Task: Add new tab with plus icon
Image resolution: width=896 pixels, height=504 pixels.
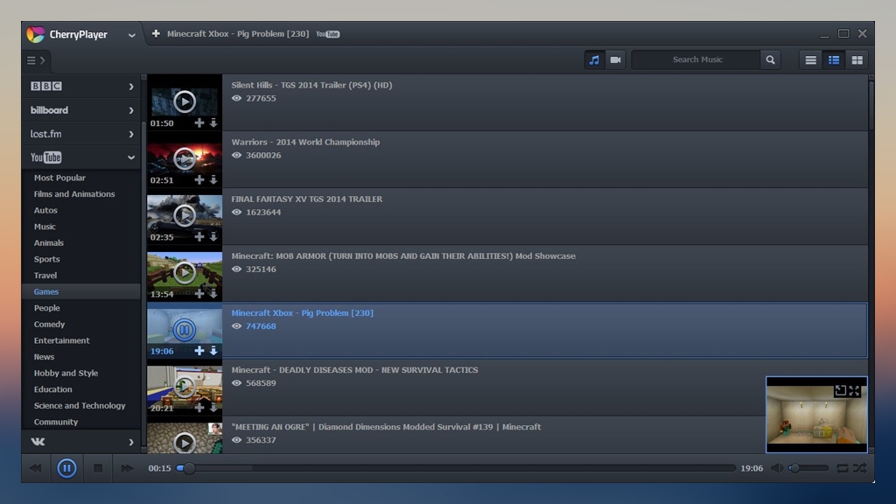Action: 156,34
